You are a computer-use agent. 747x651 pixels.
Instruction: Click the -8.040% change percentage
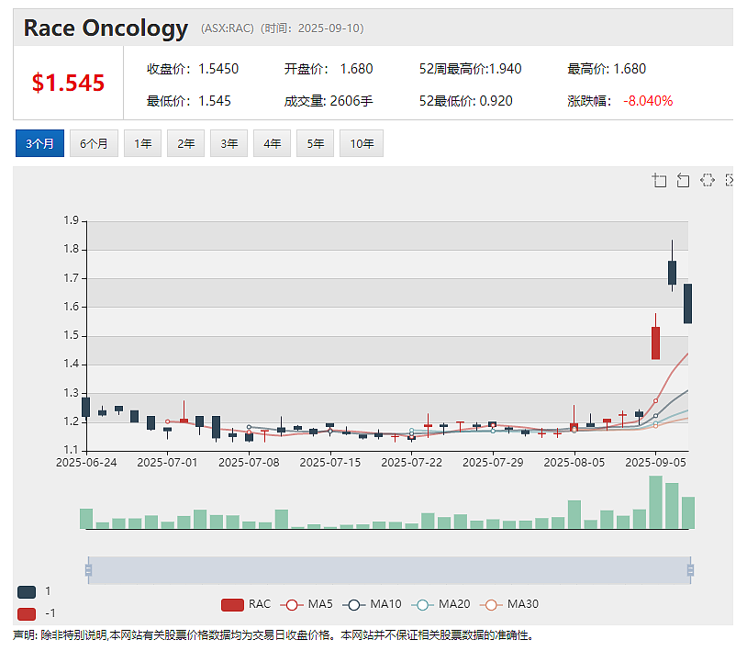point(648,101)
